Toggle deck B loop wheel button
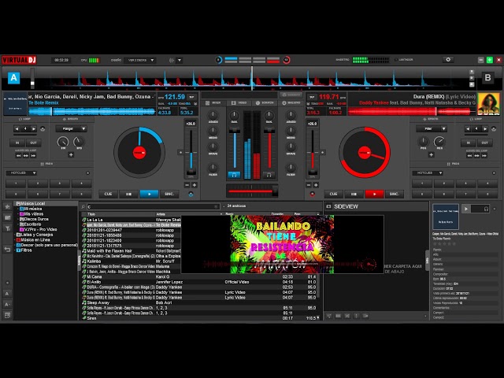 494,129
